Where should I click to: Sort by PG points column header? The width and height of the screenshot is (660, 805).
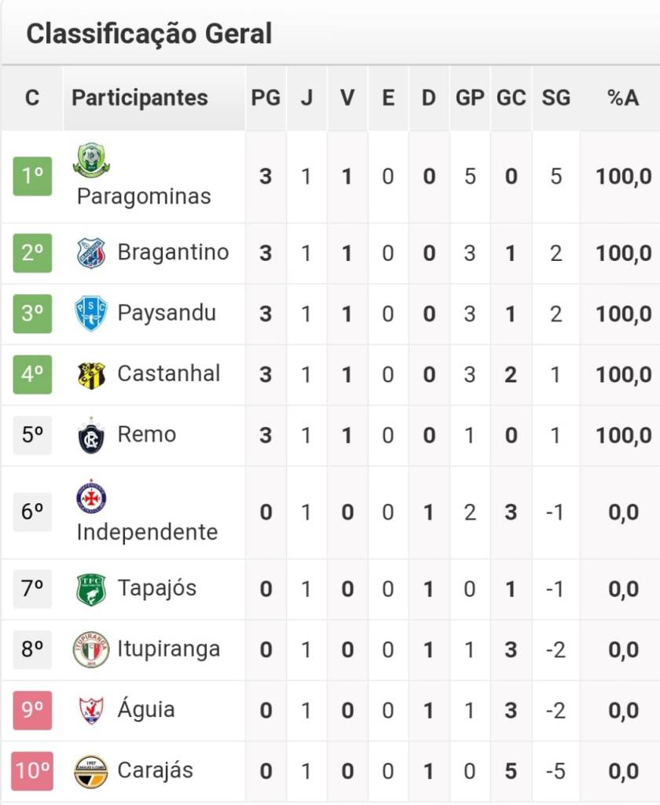[x=266, y=98]
